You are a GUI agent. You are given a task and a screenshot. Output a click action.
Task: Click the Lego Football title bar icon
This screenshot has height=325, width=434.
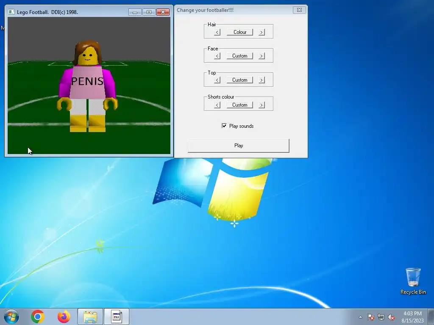click(11, 12)
